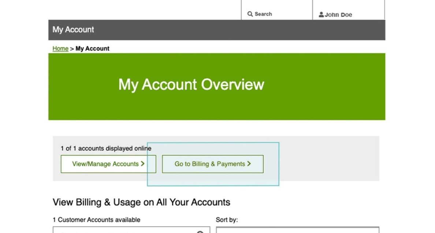Click the chevron inside Go to Billing & Payments

tap(249, 164)
